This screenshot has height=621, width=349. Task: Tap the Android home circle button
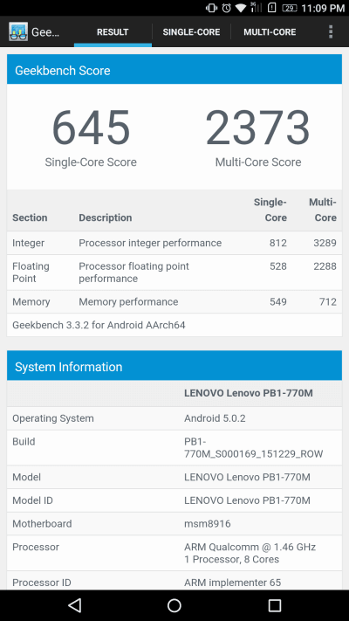(x=174, y=605)
